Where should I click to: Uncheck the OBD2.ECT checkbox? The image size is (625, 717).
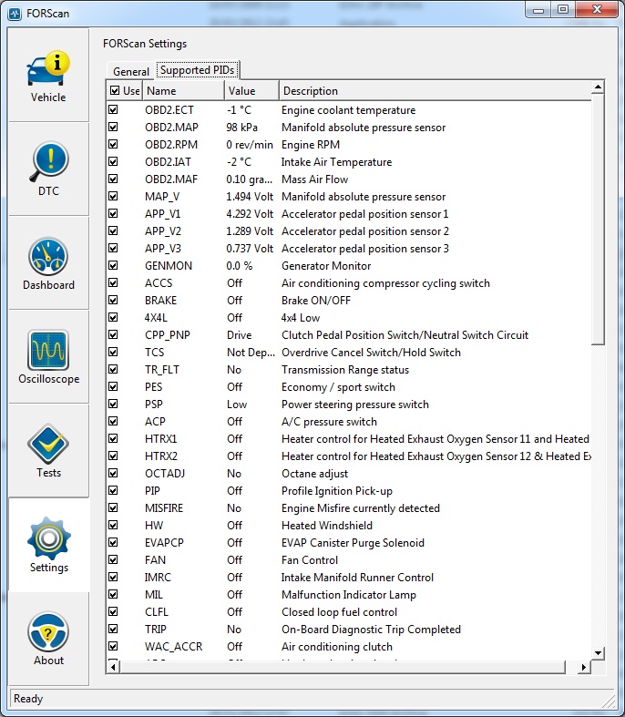[x=113, y=109]
